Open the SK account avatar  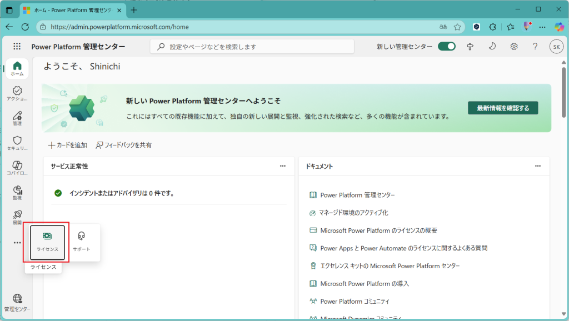pos(556,47)
